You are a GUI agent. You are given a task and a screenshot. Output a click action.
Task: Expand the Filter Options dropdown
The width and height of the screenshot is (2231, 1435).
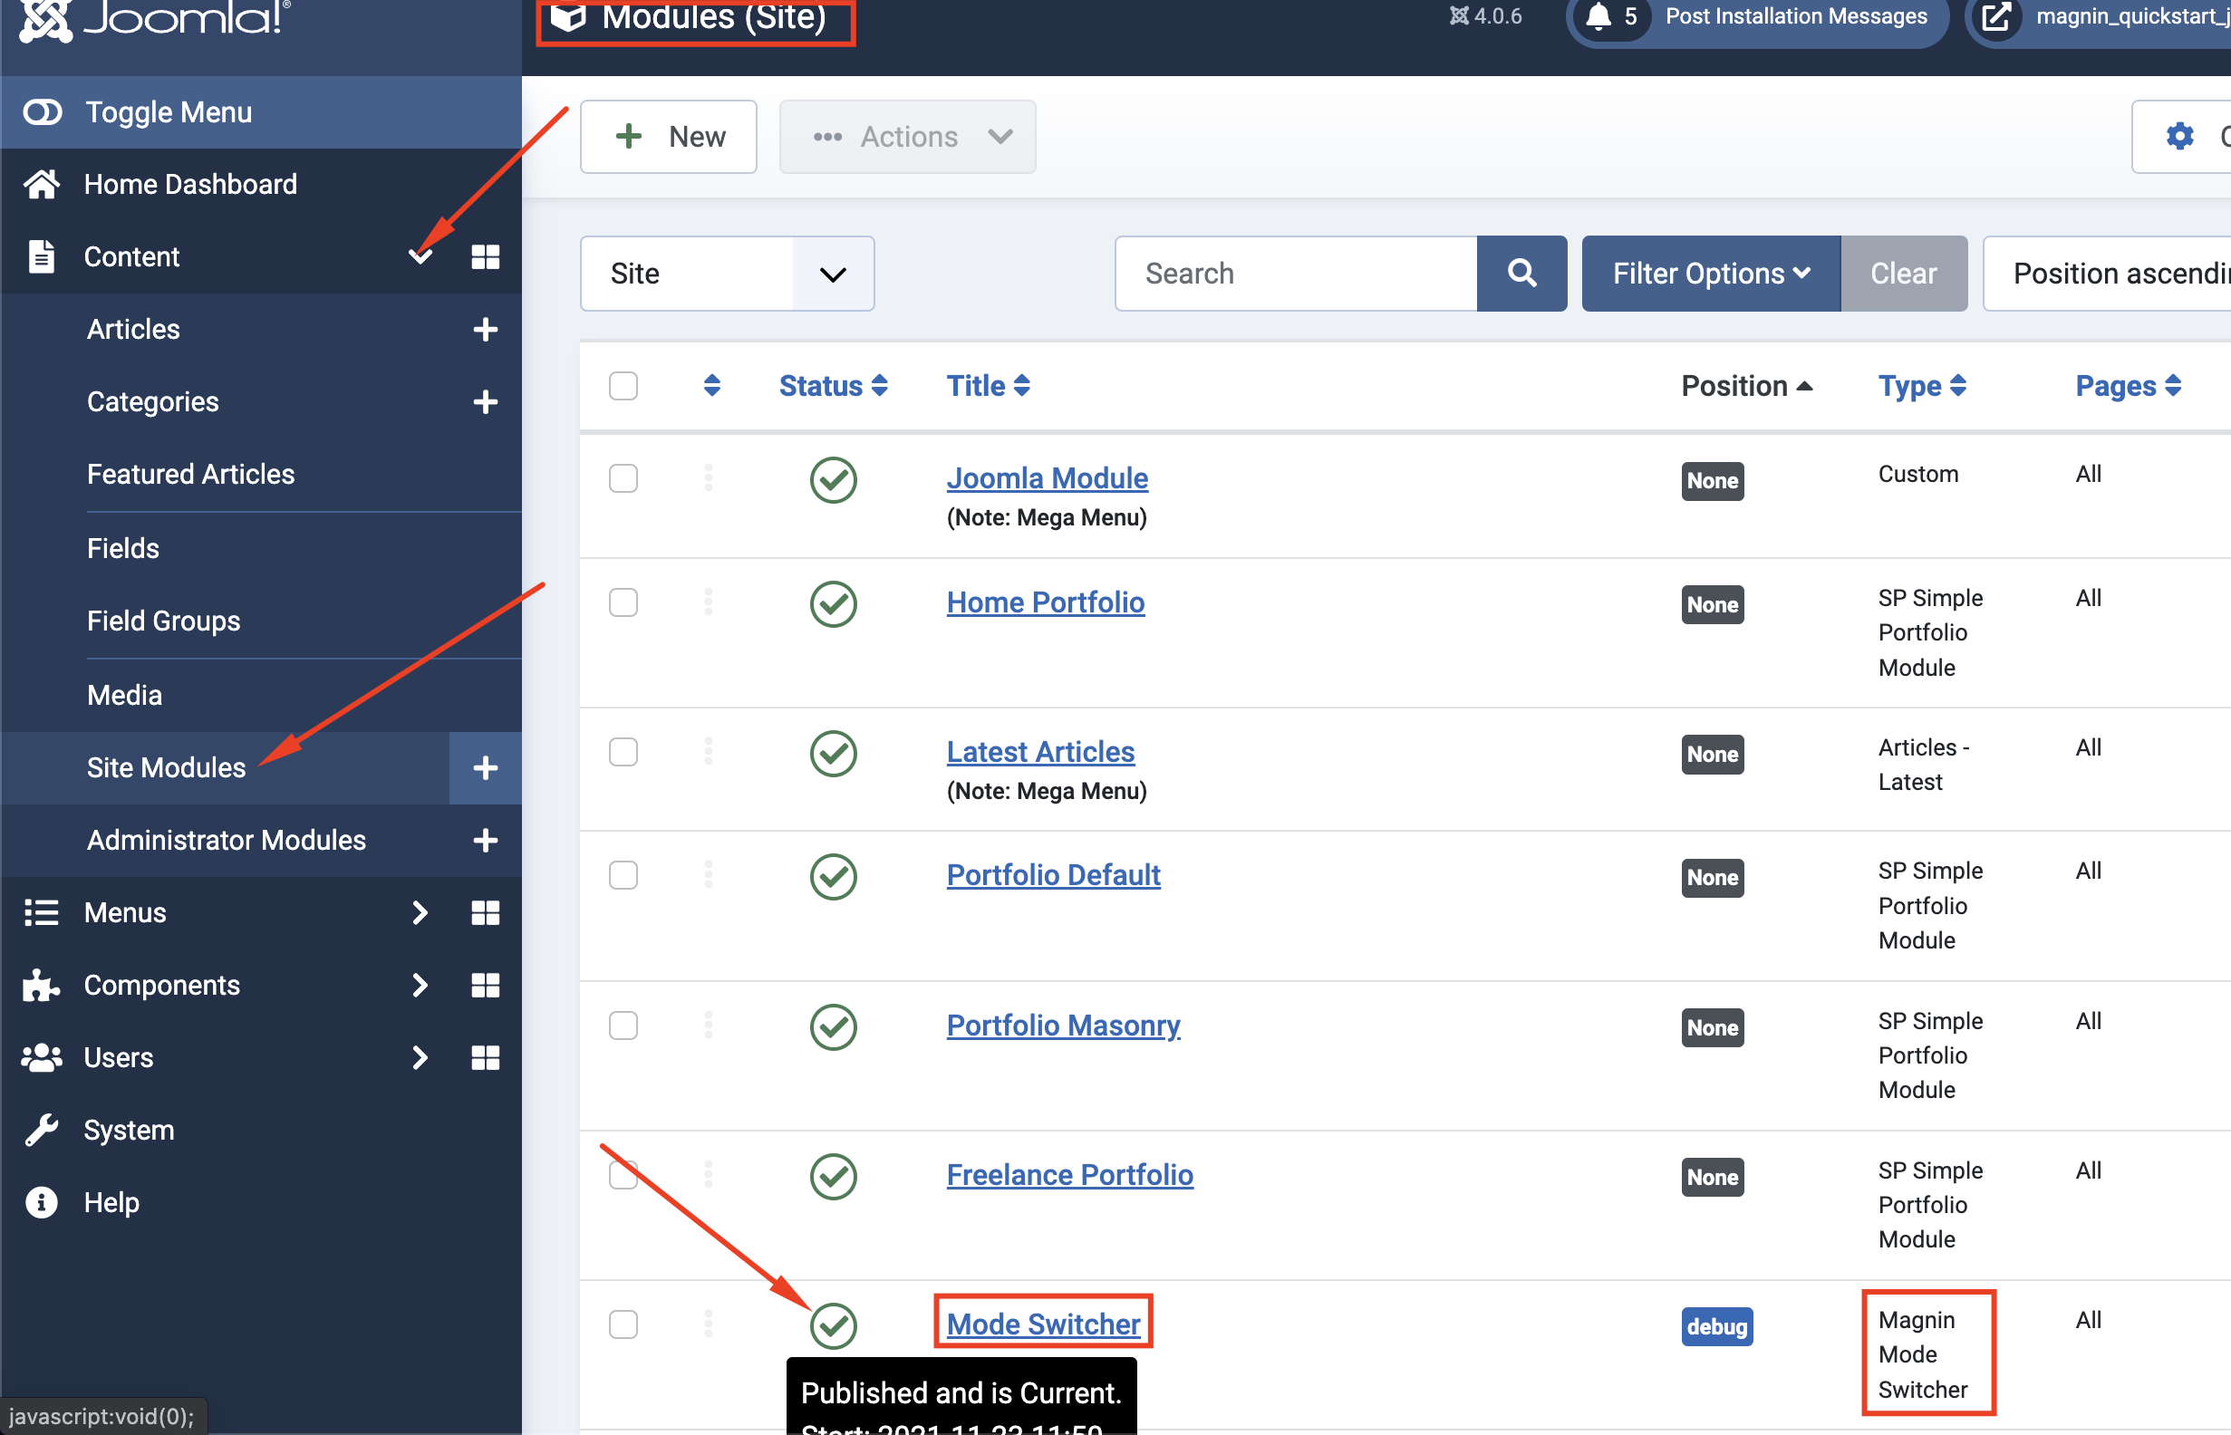point(1710,273)
